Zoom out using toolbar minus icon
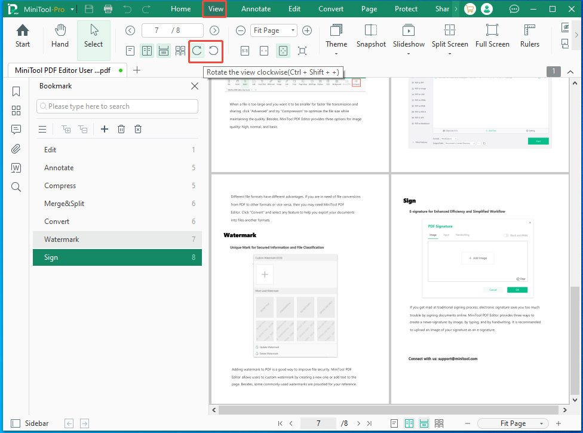This screenshot has width=583, height=433. point(241,30)
